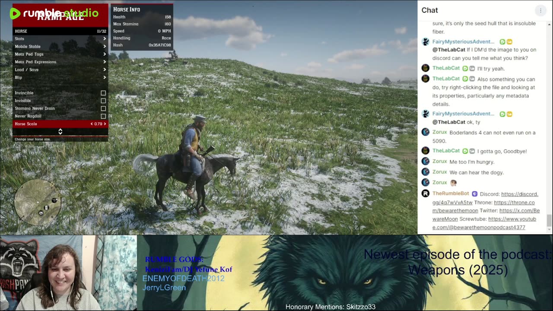Open the Throne bewarethemoon link
Image resolution: width=553 pixels, height=311 pixels.
coord(483,206)
